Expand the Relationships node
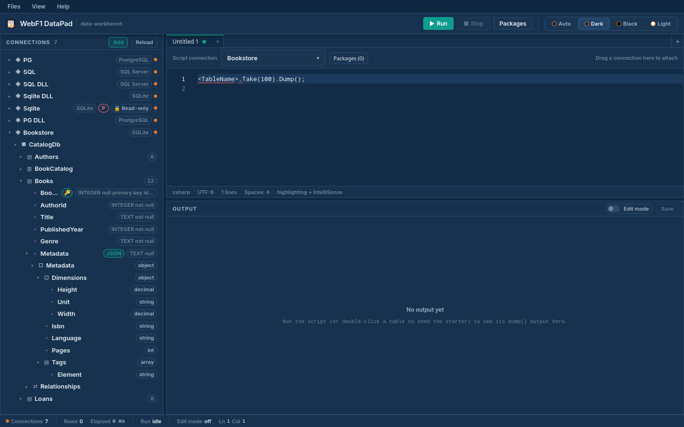The image size is (684, 427). point(26,387)
